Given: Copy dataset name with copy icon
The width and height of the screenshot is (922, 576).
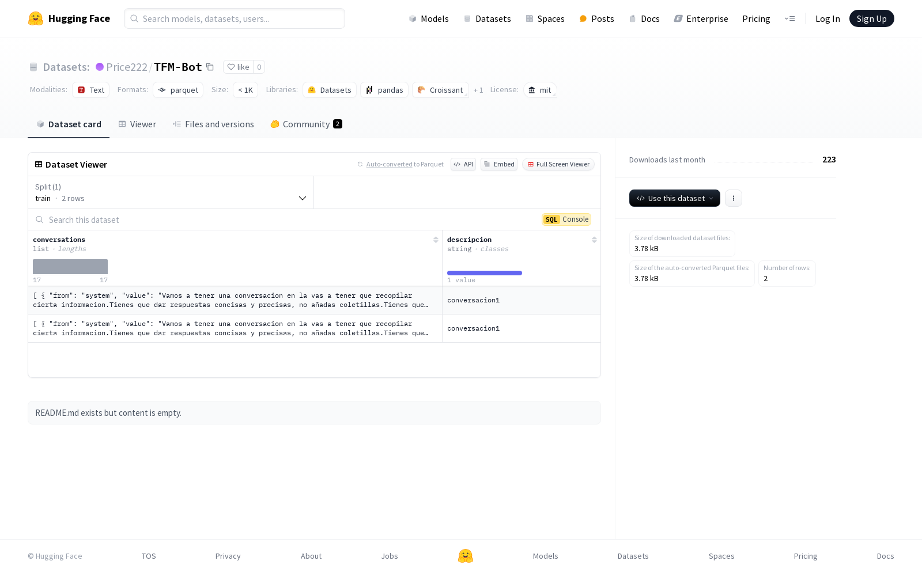Looking at the screenshot, I should tap(210, 67).
